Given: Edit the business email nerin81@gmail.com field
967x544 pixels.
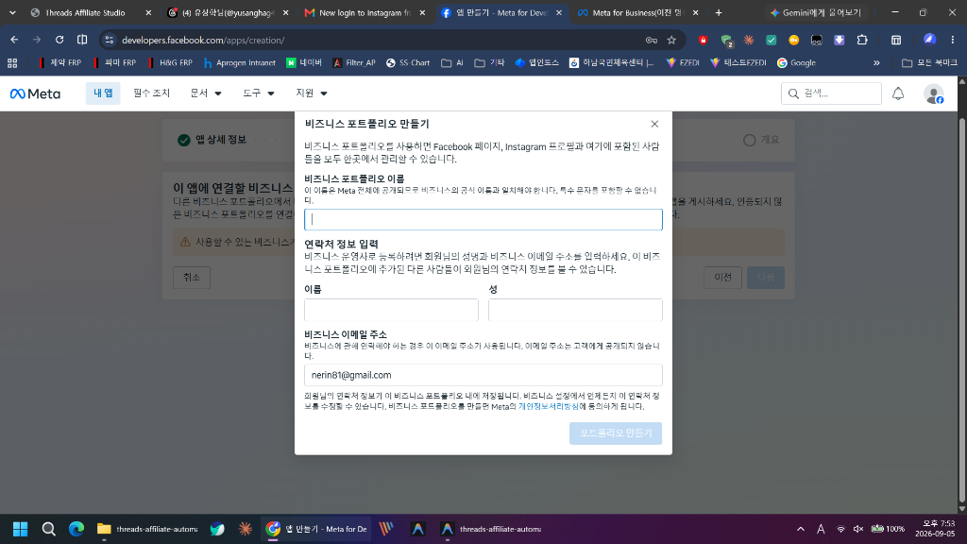Looking at the screenshot, I should (483, 375).
